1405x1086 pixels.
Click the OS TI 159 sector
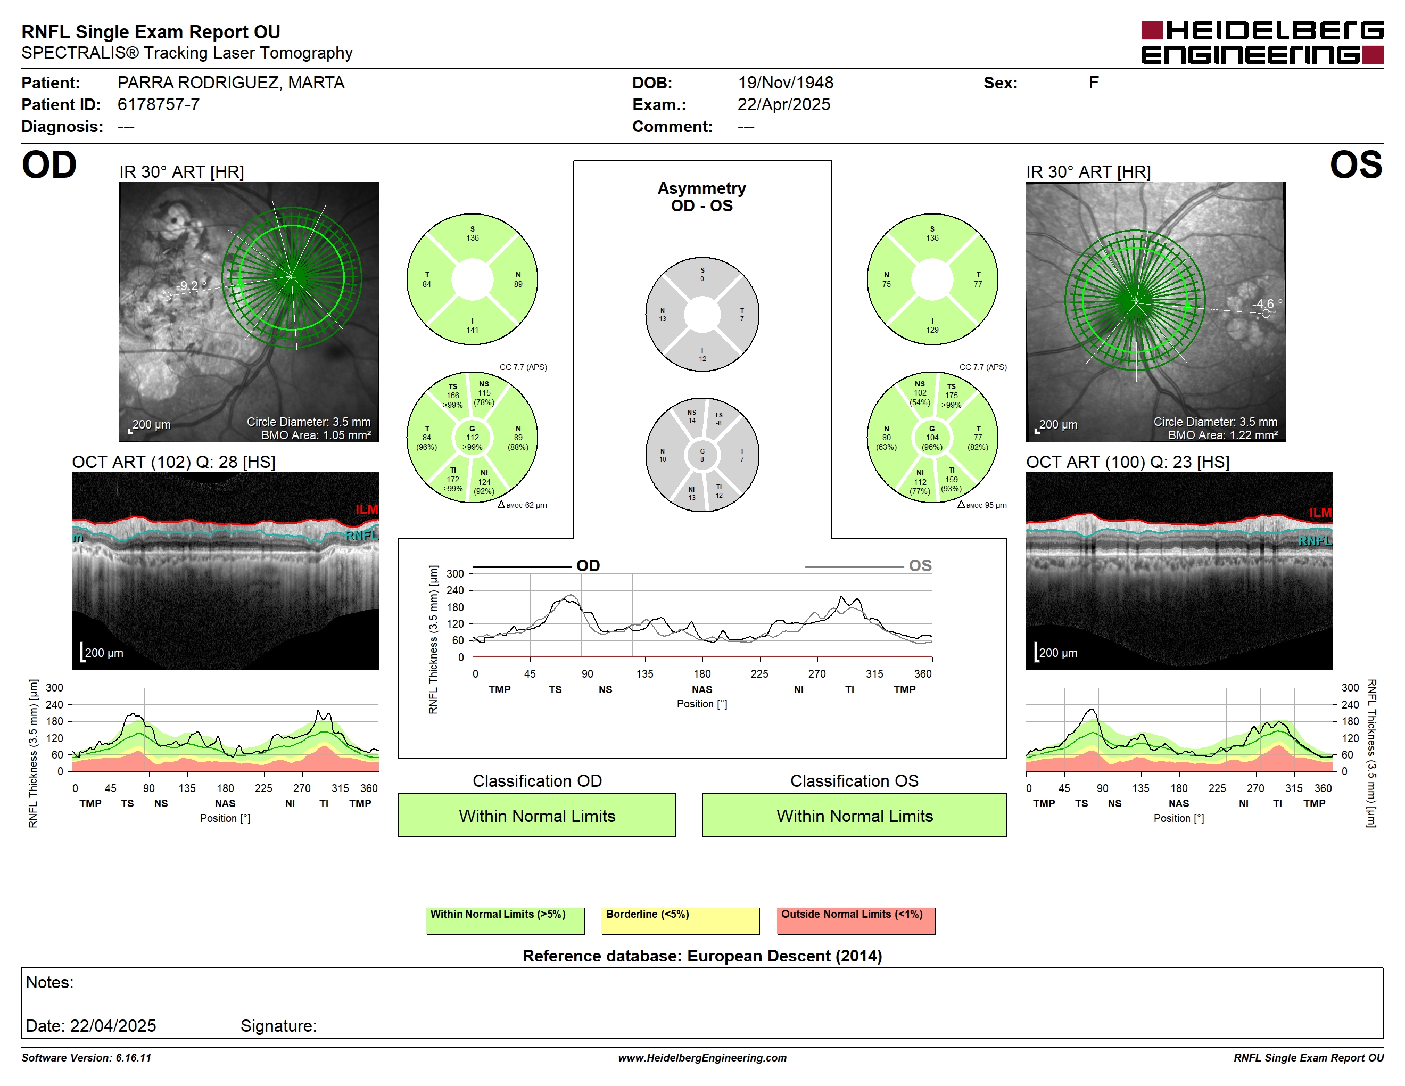click(x=951, y=479)
